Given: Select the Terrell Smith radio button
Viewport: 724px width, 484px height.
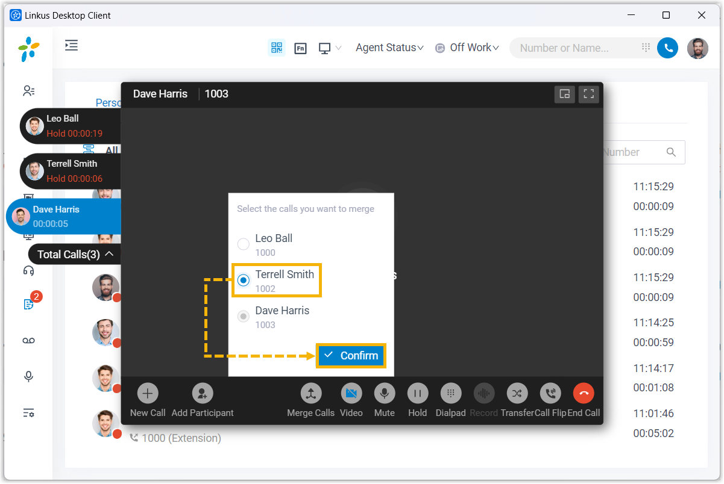Looking at the screenshot, I should coord(244,280).
